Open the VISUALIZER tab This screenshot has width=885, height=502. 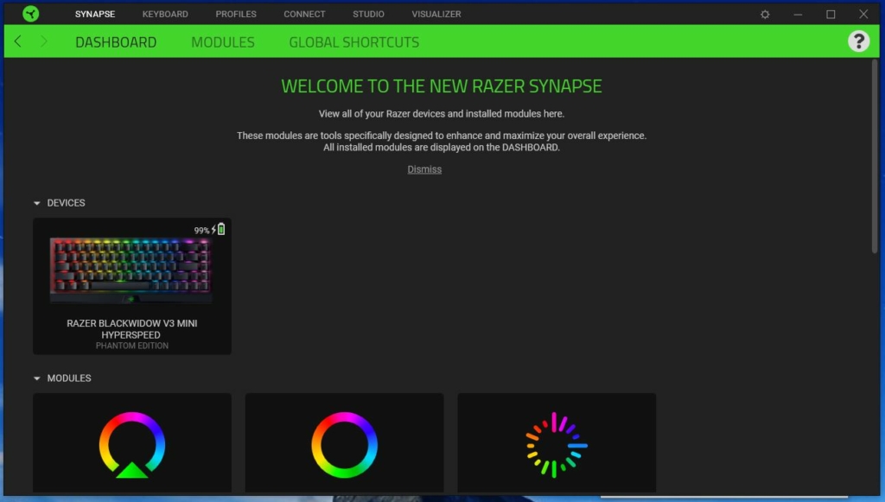point(436,14)
